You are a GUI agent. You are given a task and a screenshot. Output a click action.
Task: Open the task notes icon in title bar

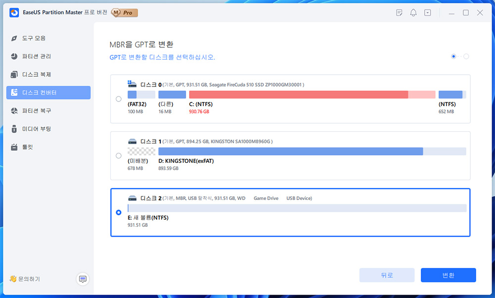tap(399, 13)
